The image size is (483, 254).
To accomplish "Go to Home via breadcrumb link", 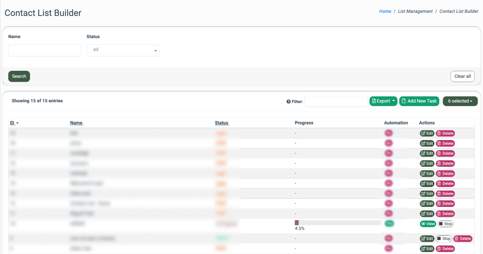I will pos(385,11).
